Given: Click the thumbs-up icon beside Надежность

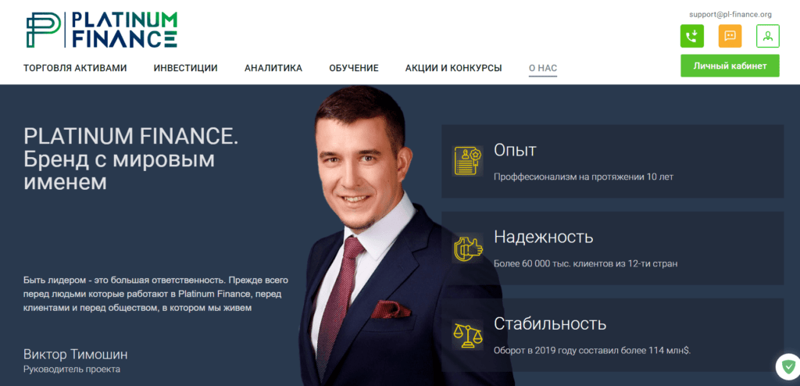Looking at the screenshot, I should coord(467,248).
